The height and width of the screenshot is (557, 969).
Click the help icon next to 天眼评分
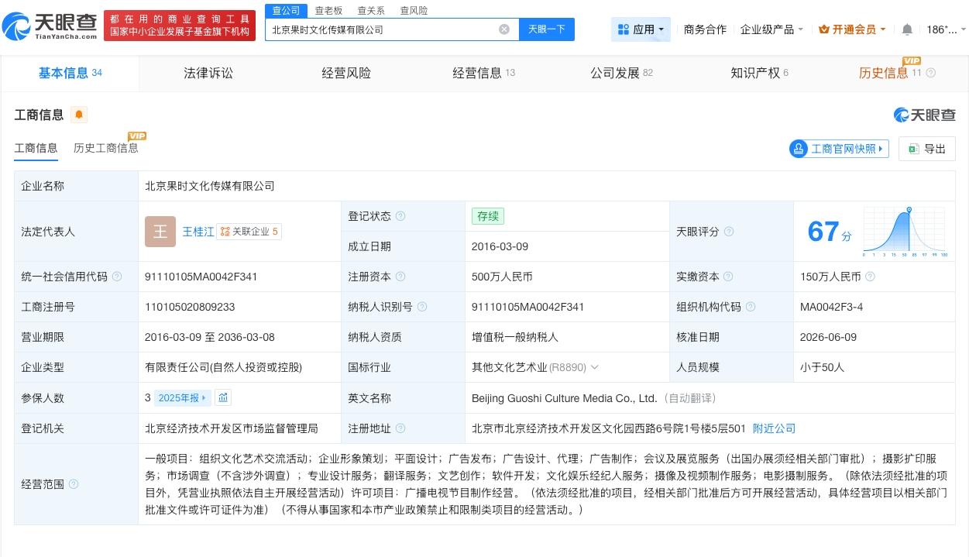pos(728,232)
